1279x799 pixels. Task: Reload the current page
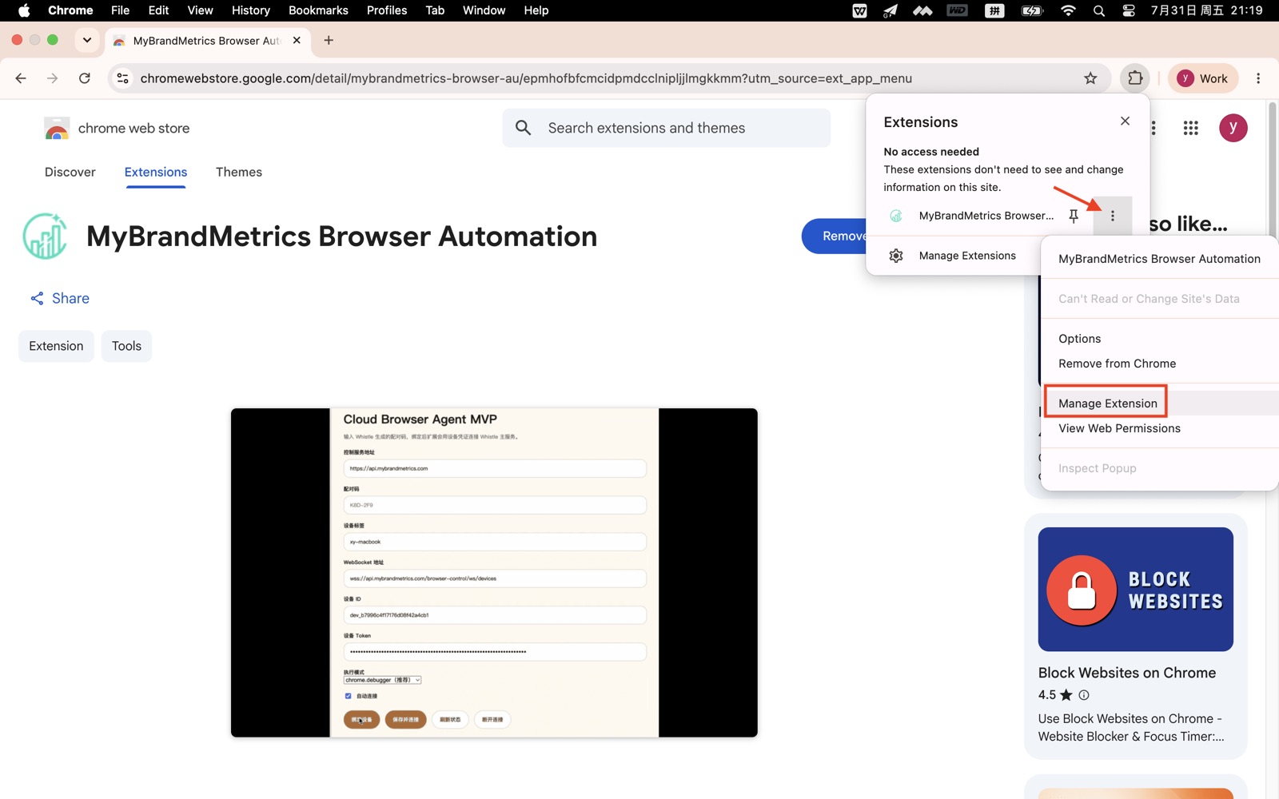[85, 78]
